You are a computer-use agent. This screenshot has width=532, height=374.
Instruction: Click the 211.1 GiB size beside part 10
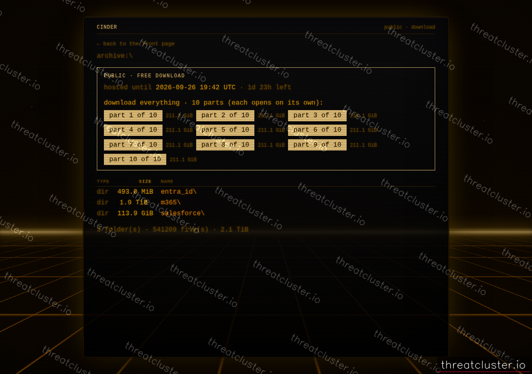(183, 160)
